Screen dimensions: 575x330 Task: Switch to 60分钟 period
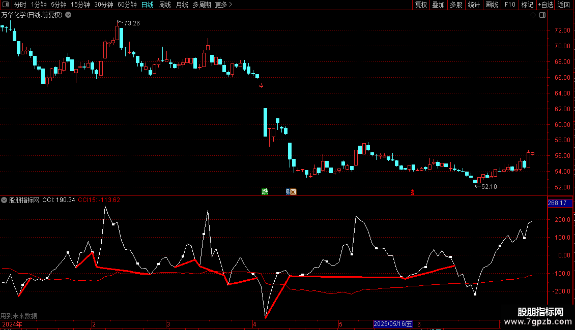click(x=127, y=5)
